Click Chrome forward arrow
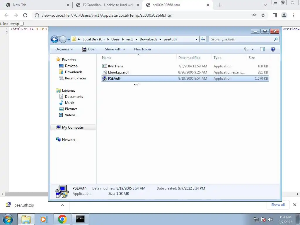Image resolution: width=300 pixels, height=225 pixels. click(16, 15)
